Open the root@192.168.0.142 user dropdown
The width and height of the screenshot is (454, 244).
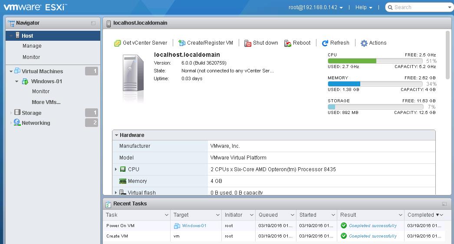tap(316, 7)
